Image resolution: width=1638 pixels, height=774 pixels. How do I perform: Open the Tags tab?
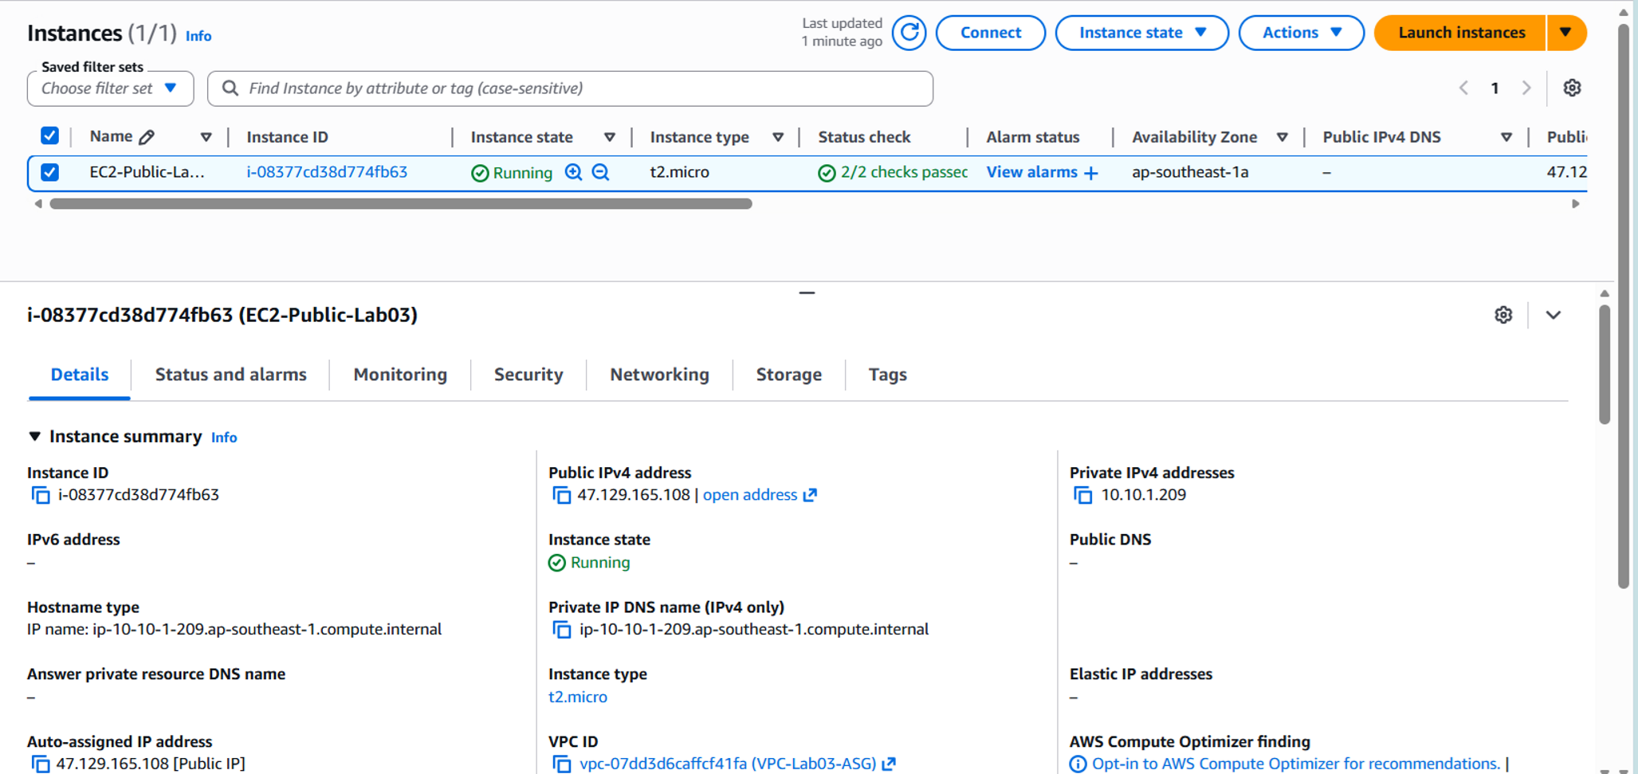887,375
